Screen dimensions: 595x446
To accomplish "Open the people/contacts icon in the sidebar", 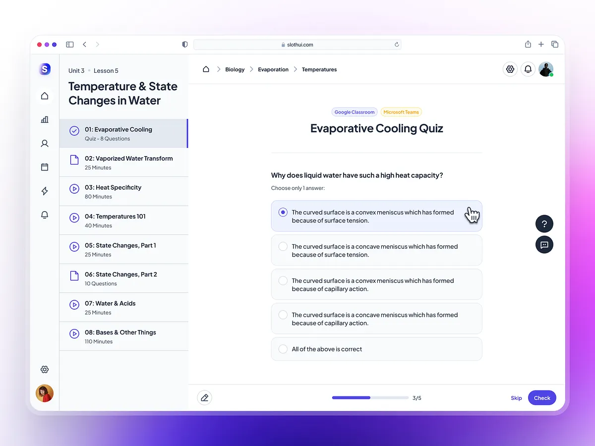I will (x=45, y=143).
